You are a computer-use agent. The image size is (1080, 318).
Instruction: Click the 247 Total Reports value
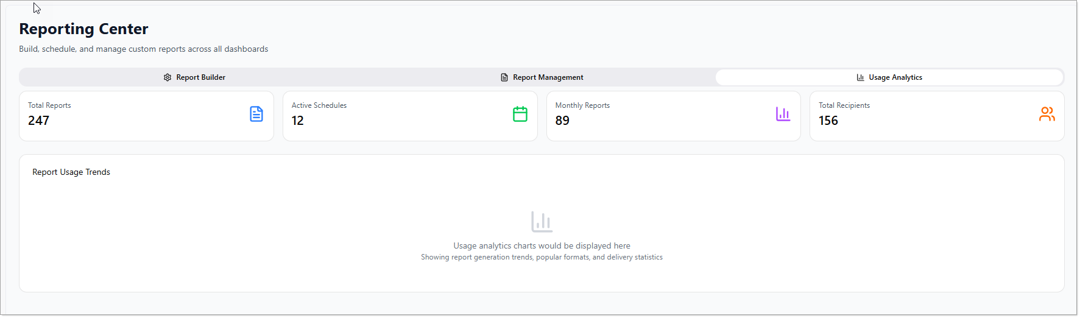point(39,121)
